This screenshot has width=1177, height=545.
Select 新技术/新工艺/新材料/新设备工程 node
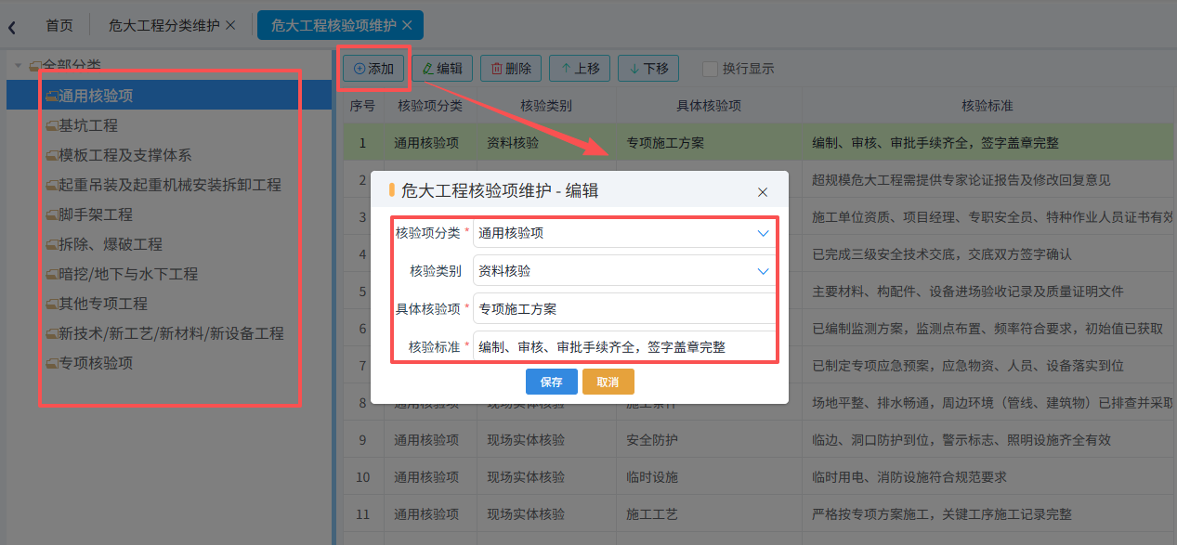click(x=171, y=333)
